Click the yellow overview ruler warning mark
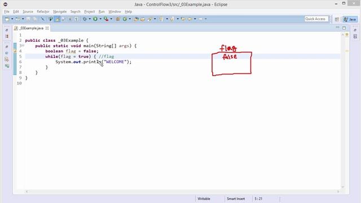The width and height of the screenshot is (361, 203). pos(347,51)
